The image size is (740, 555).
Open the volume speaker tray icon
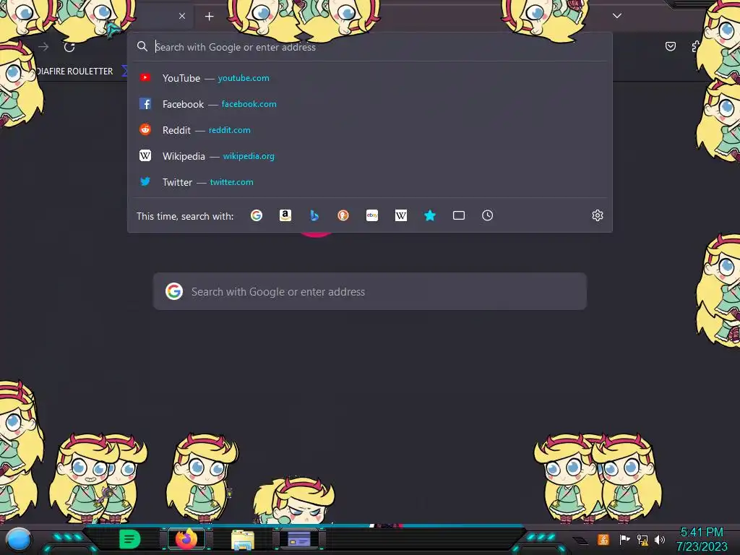coord(660,539)
